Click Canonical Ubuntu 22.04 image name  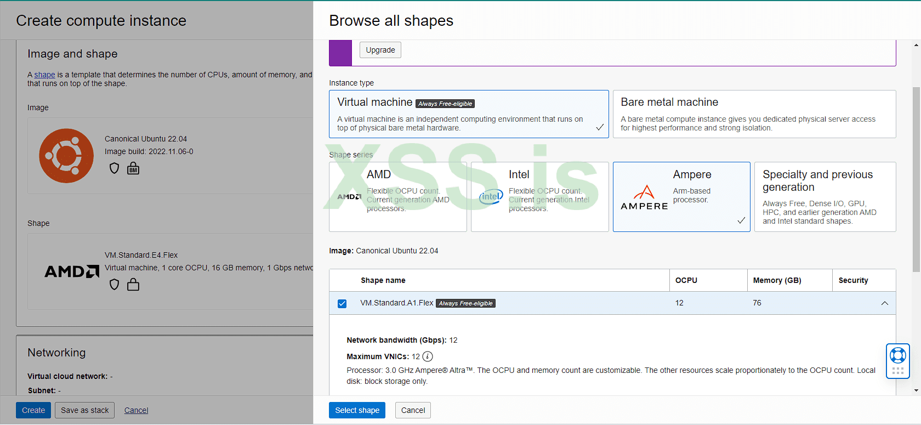146,139
